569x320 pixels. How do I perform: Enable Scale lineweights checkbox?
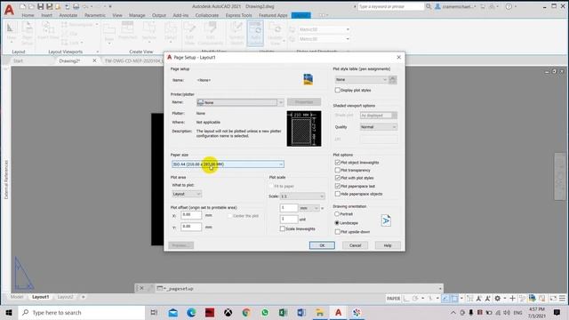point(283,228)
